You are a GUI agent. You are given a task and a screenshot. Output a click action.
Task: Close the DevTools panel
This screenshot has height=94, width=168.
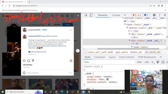pos(165,15)
